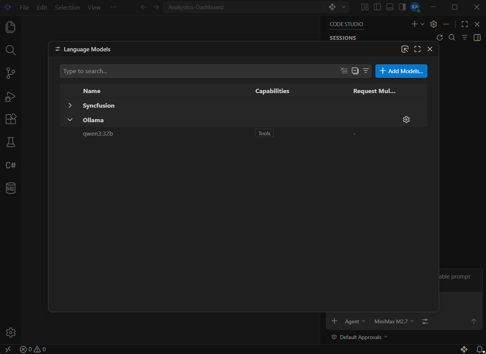Viewport: 486px width, 354px height.
Task: Open errors and warnings status item
Action: 33,349
